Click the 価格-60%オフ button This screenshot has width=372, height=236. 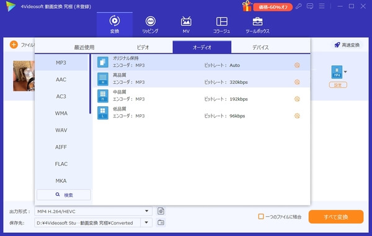pyautogui.click(x=273, y=7)
